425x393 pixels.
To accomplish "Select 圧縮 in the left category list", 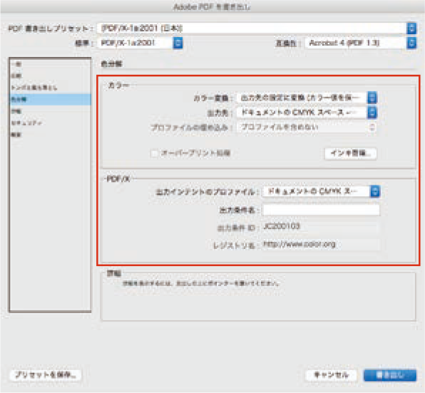I will pos(50,76).
